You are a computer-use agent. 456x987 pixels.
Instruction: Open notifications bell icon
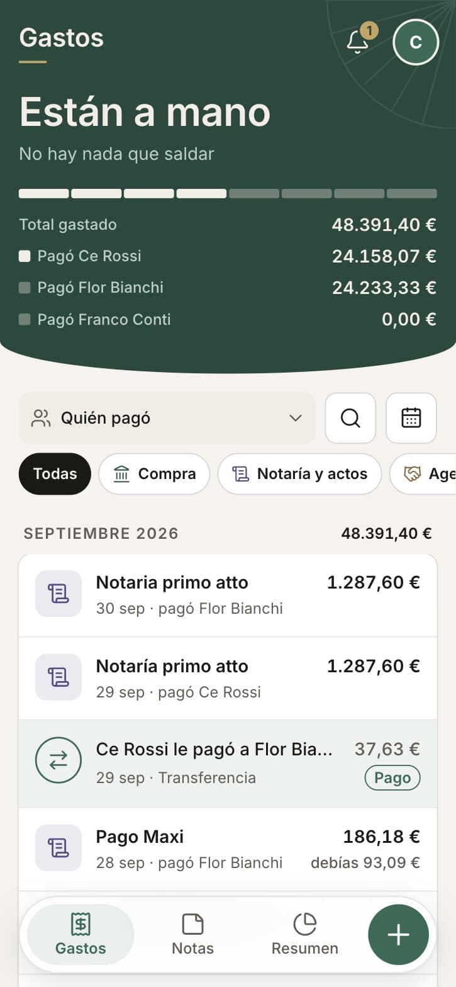tap(358, 42)
